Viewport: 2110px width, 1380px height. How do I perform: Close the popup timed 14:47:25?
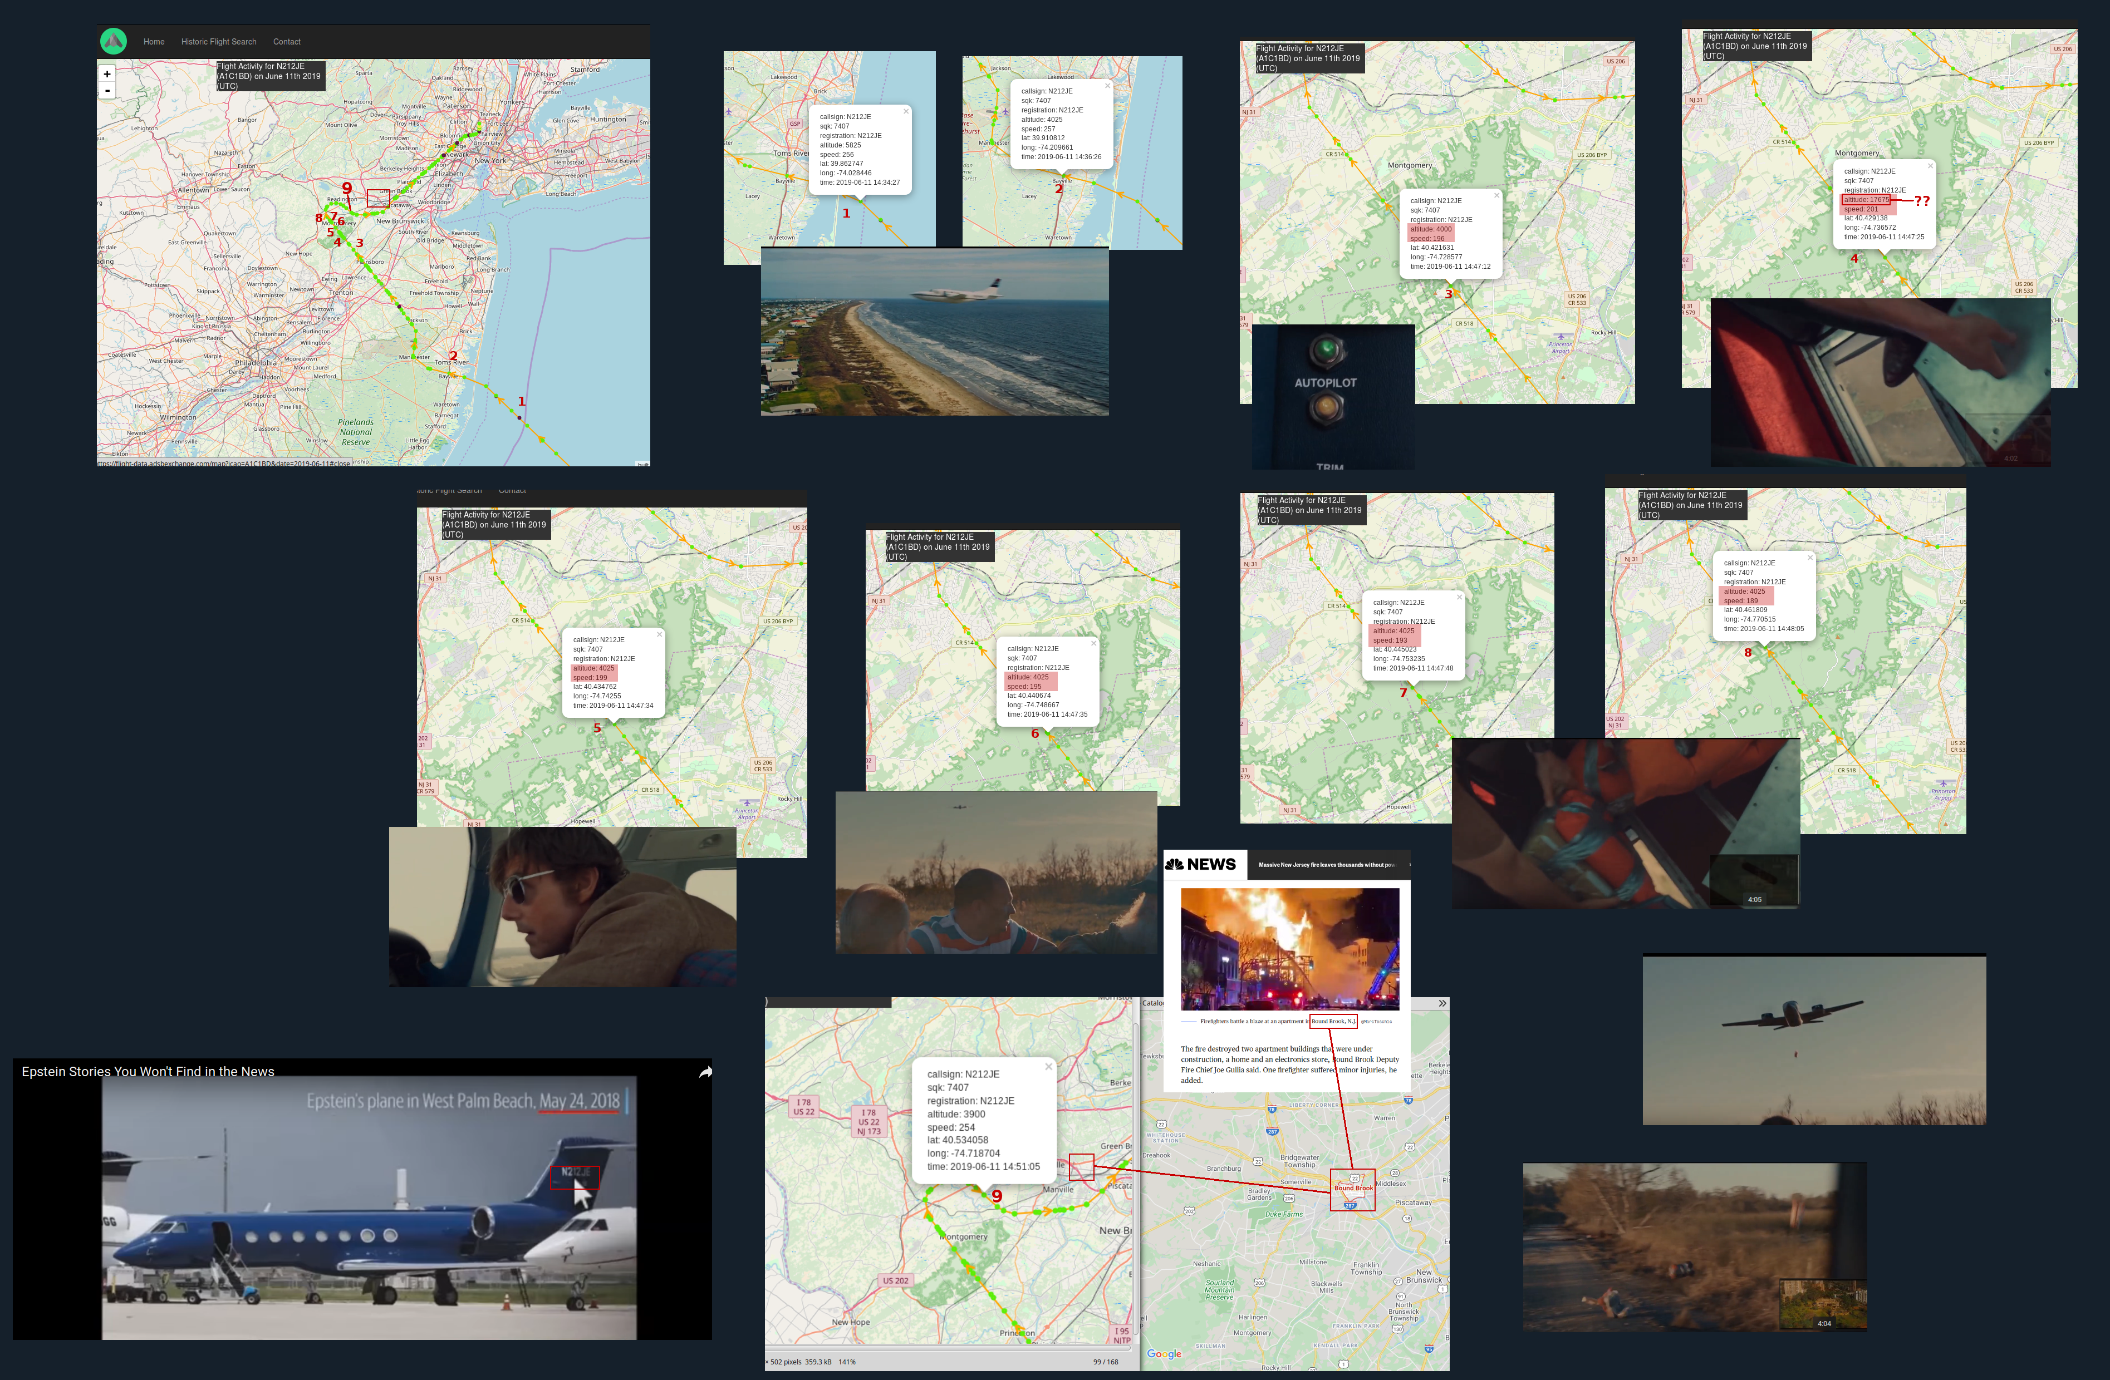coord(1930,166)
